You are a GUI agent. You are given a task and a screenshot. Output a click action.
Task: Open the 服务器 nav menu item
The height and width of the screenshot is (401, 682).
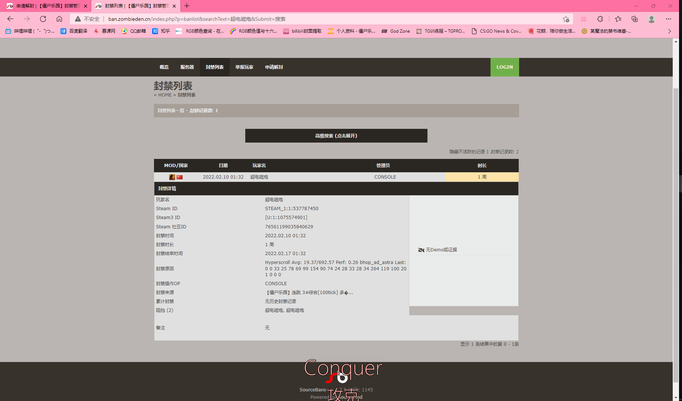(x=187, y=67)
